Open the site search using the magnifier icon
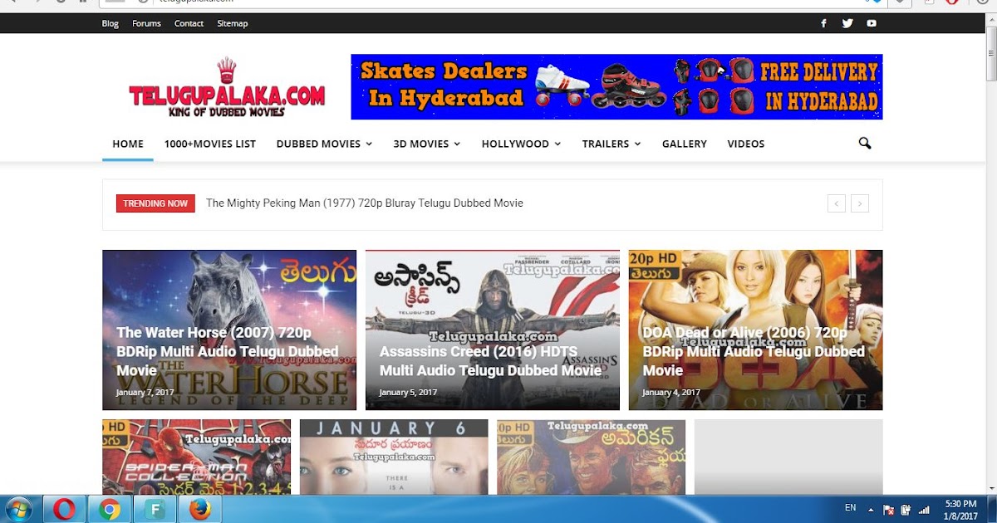This screenshot has width=997, height=523. coord(864,143)
